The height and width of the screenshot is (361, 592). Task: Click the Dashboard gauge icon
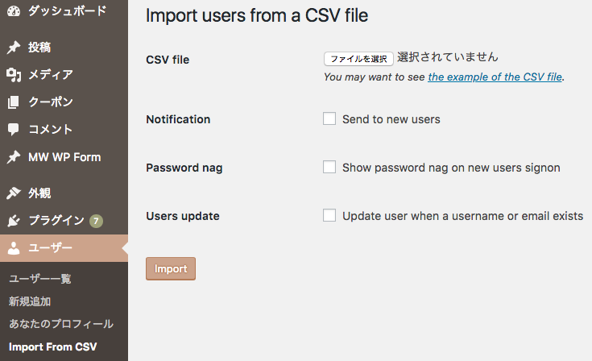click(x=14, y=11)
